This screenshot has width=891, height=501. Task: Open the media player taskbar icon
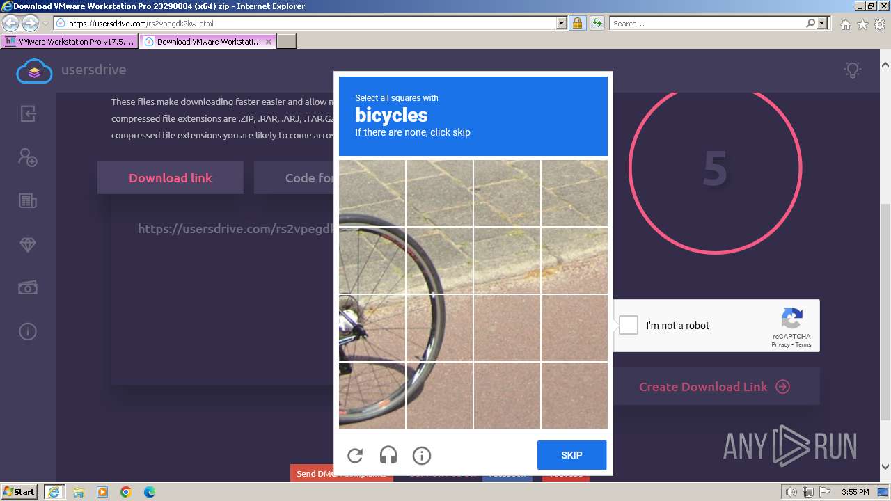(x=102, y=492)
